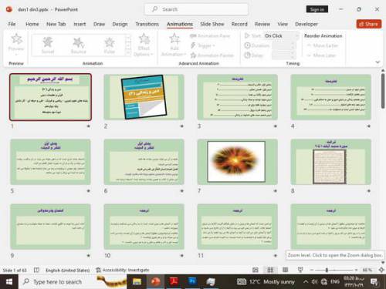Switch to Normal view icon in status bar

256,270
